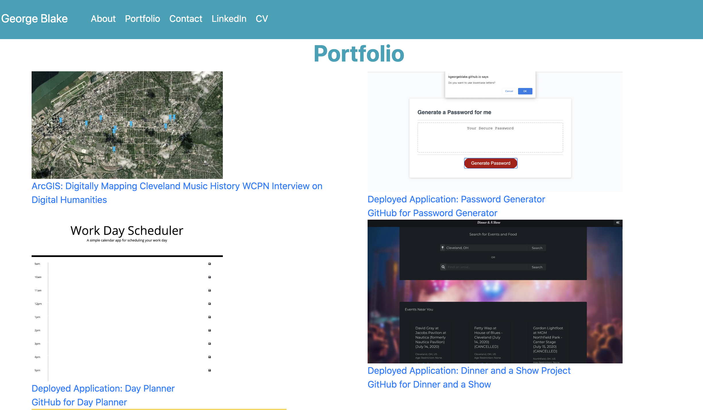Image resolution: width=703 pixels, height=410 pixels.
Task: Click the save icon in the 1pm row
Action: [210, 317]
